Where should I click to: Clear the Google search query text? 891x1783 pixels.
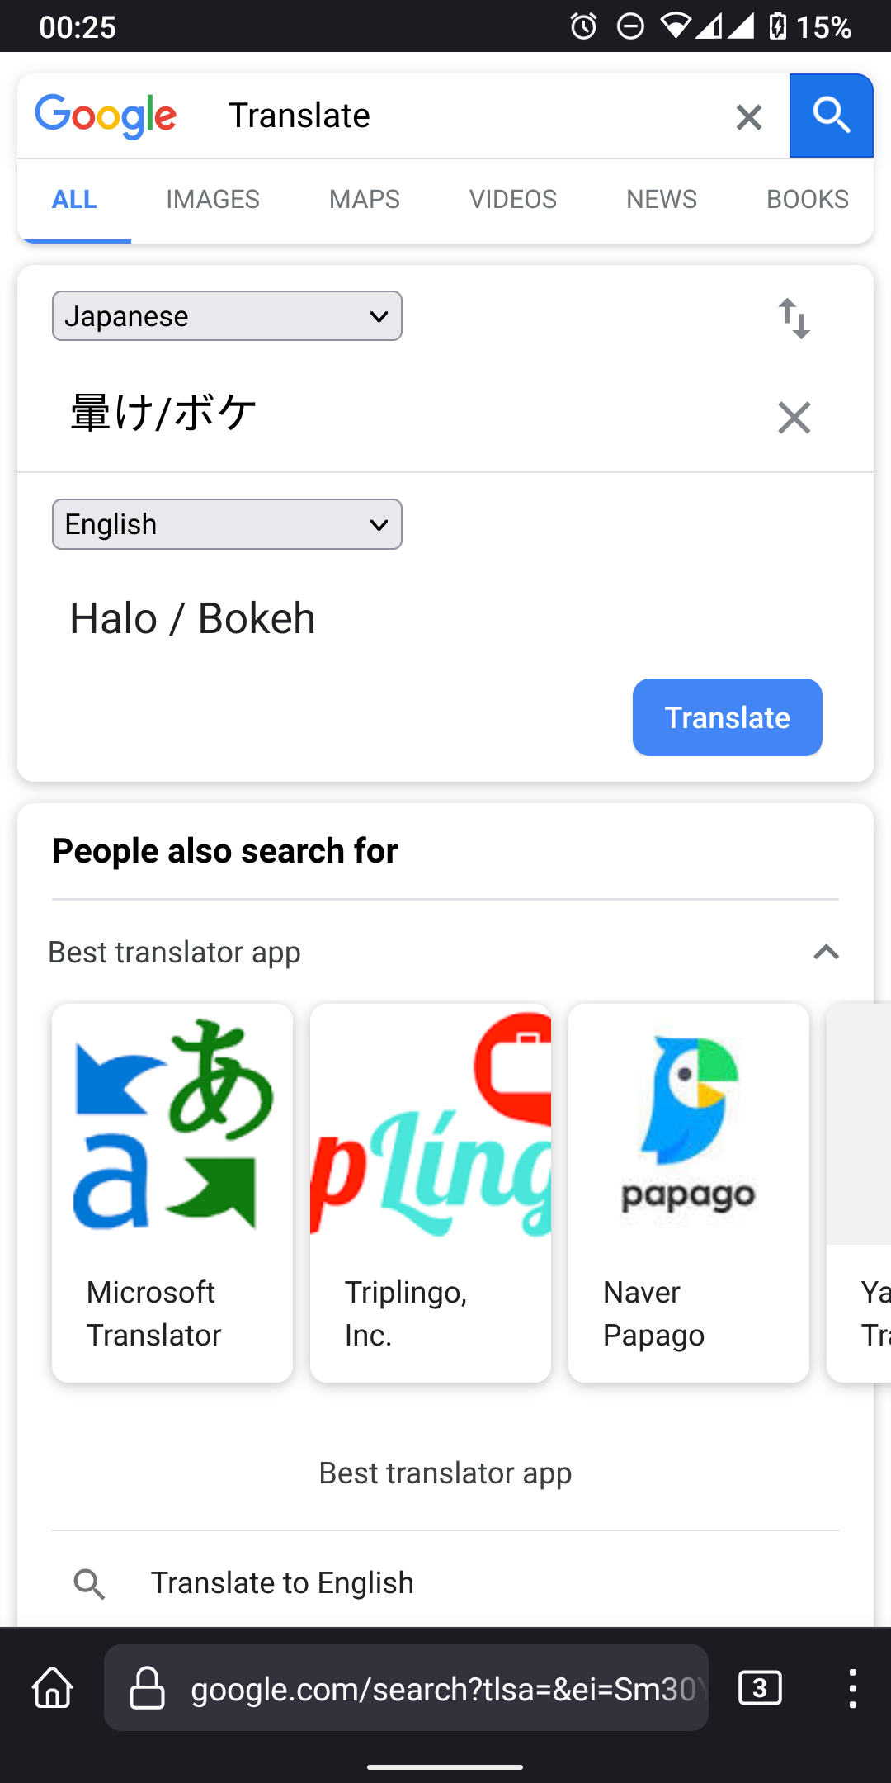[x=748, y=117]
